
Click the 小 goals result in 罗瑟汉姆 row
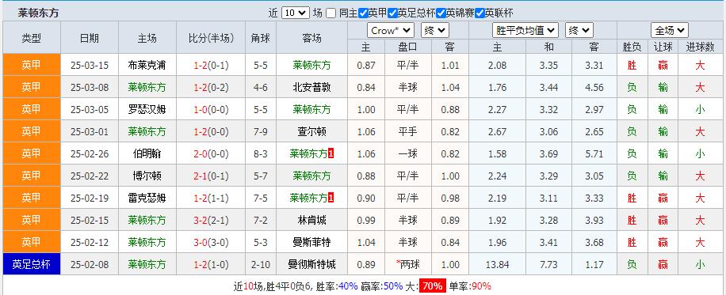(700, 110)
